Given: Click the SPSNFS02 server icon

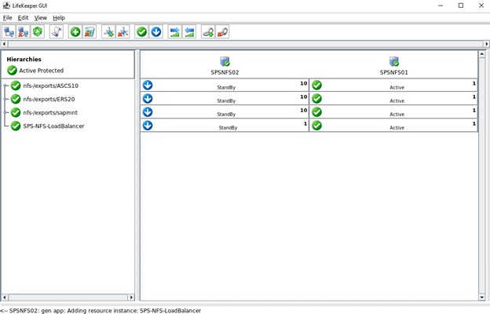Looking at the screenshot, I should coord(225,61).
